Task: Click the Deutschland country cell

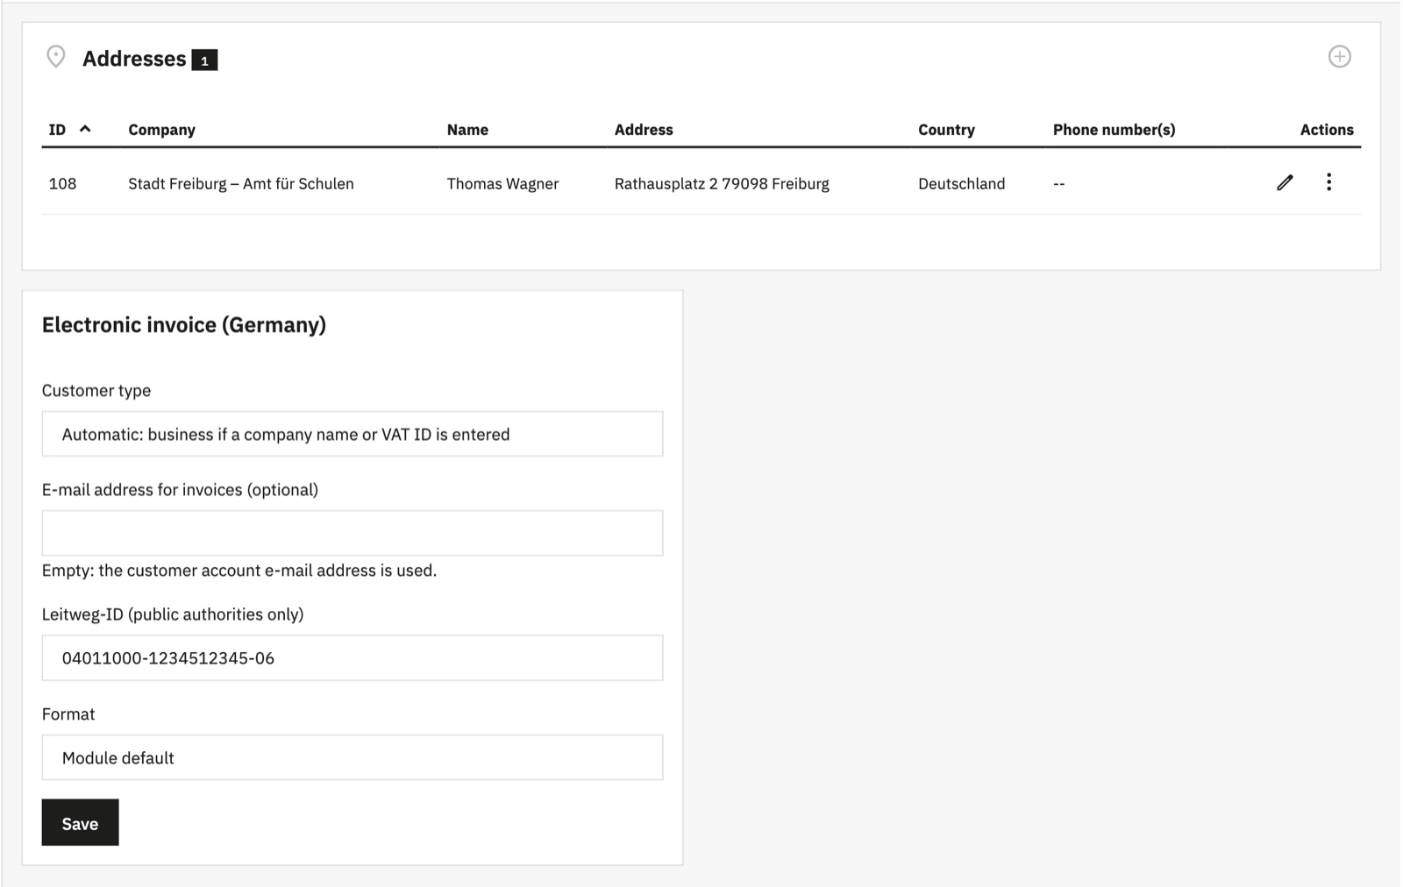Action: (x=961, y=183)
